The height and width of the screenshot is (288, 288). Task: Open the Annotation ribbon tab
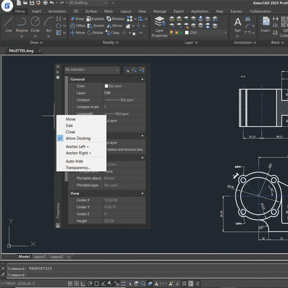click(57, 12)
